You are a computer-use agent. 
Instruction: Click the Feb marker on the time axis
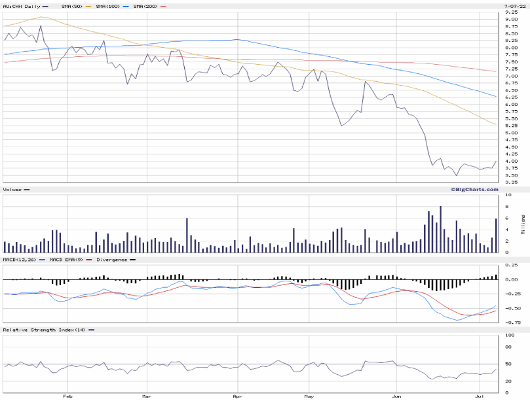(x=67, y=396)
